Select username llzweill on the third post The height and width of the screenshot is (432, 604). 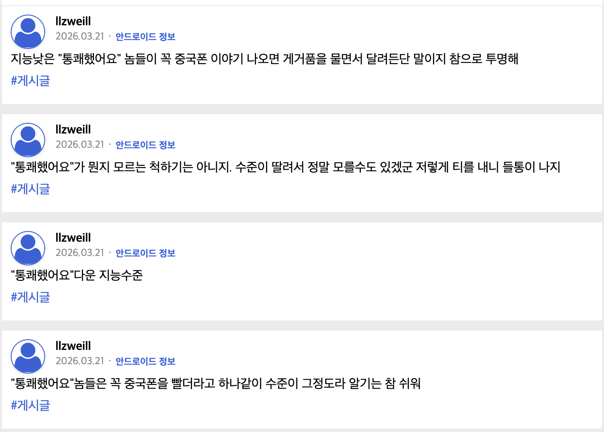(x=73, y=237)
